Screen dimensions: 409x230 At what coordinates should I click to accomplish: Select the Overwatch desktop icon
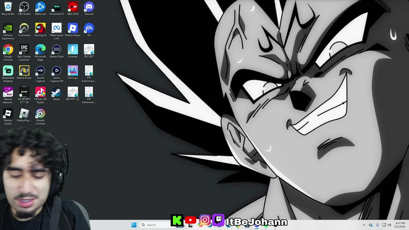tap(24, 30)
